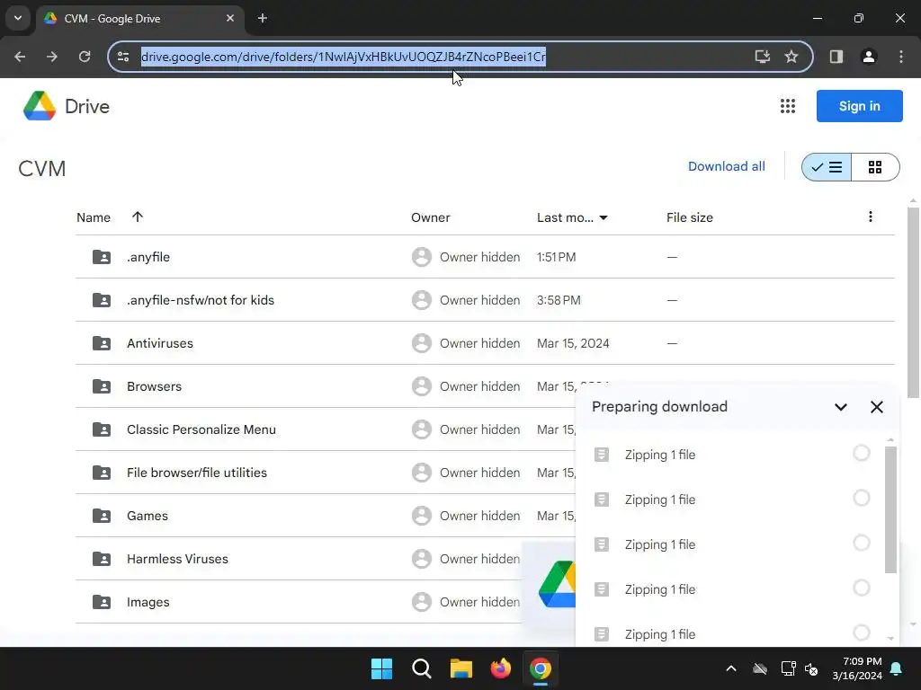Click Download all link
Image resolution: width=921 pixels, height=690 pixels.
point(726,166)
